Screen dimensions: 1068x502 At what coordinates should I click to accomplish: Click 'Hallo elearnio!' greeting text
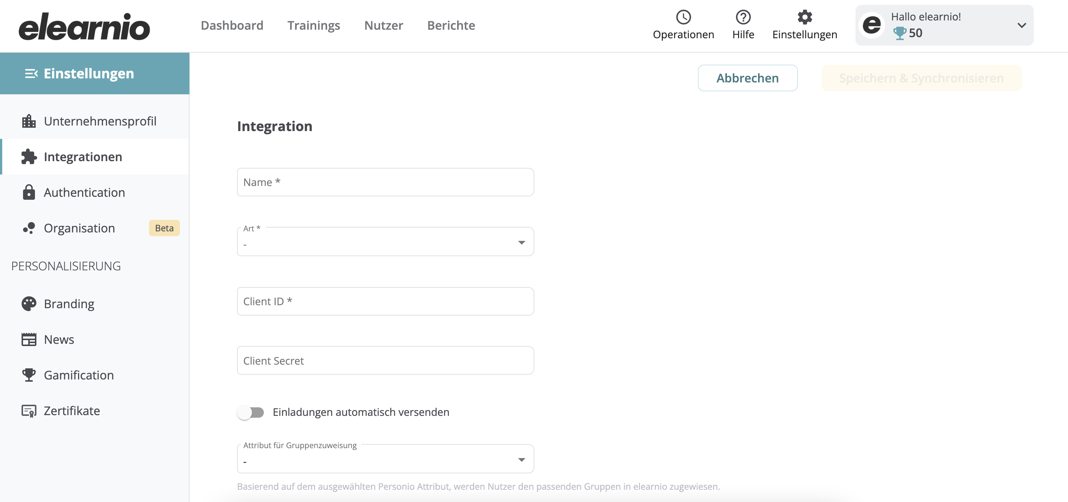[x=926, y=17]
